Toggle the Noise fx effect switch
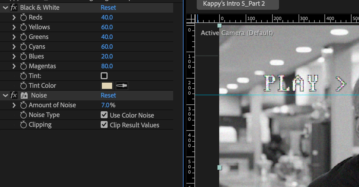 pyautogui.click(x=14, y=96)
